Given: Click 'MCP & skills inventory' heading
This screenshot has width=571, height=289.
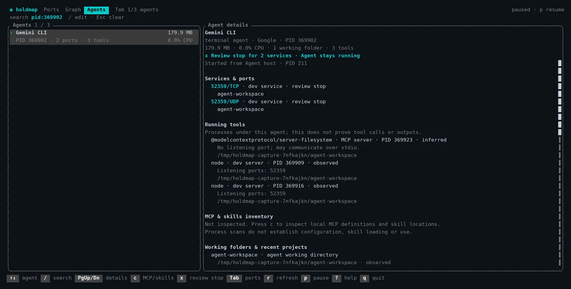Looking at the screenshot, I should (x=239, y=216).
